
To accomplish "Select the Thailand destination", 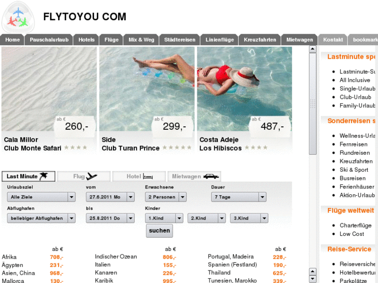I will [x=219, y=273].
